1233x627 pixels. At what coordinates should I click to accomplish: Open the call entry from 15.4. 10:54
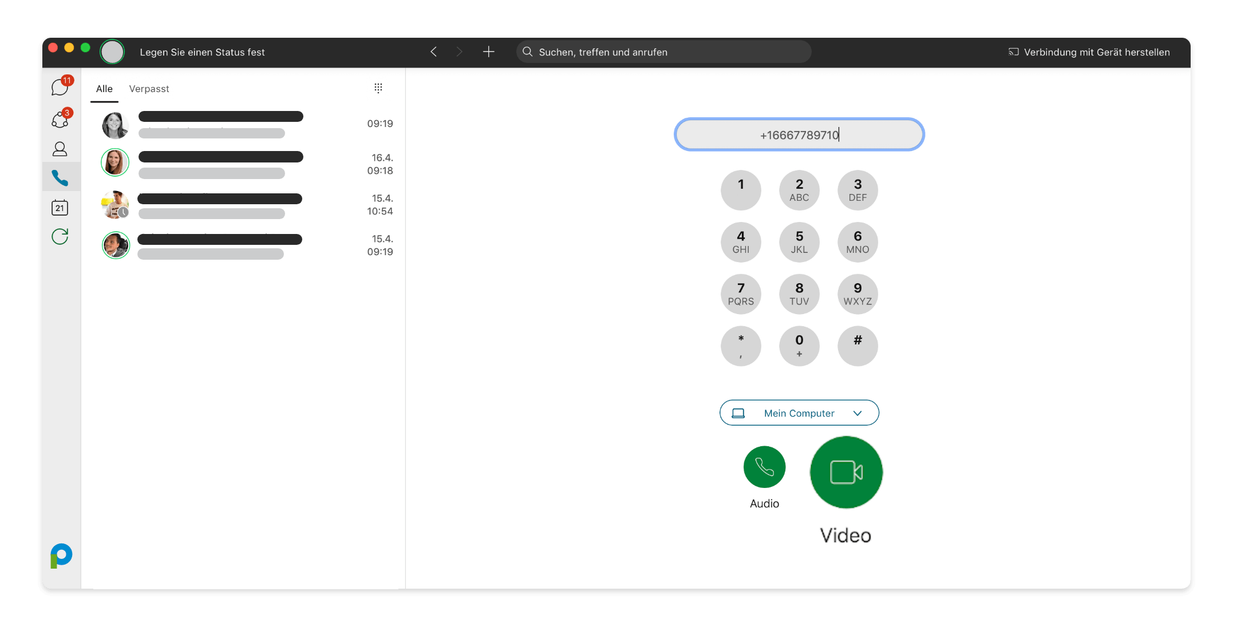246,205
